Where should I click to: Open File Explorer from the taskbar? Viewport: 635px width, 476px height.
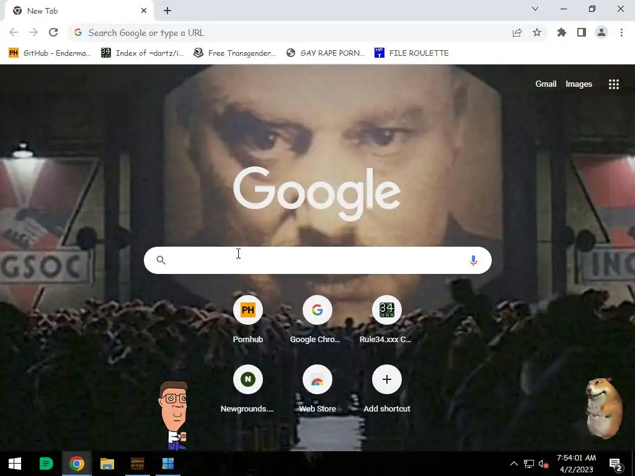[x=107, y=464]
